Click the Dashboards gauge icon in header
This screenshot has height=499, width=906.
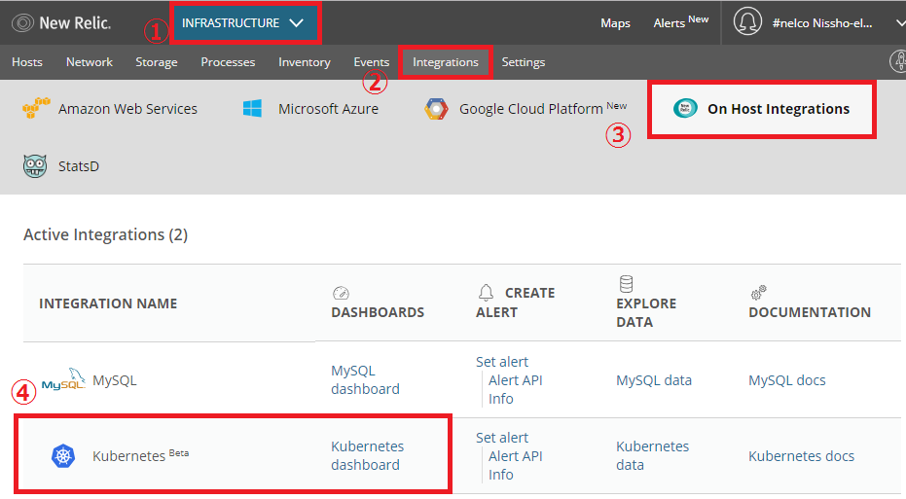click(x=341, y=293)
